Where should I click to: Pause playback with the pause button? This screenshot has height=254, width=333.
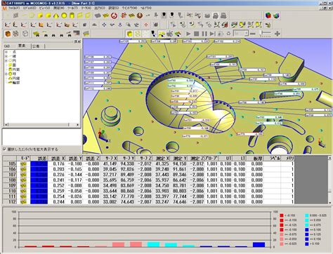pyautogui.click(x=204, y=34)
